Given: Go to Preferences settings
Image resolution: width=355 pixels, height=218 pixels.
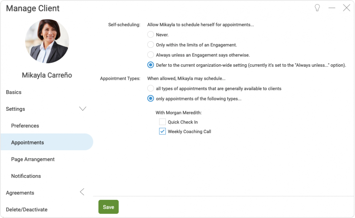Looking at the screenshot, I should [x=25, y=126].
